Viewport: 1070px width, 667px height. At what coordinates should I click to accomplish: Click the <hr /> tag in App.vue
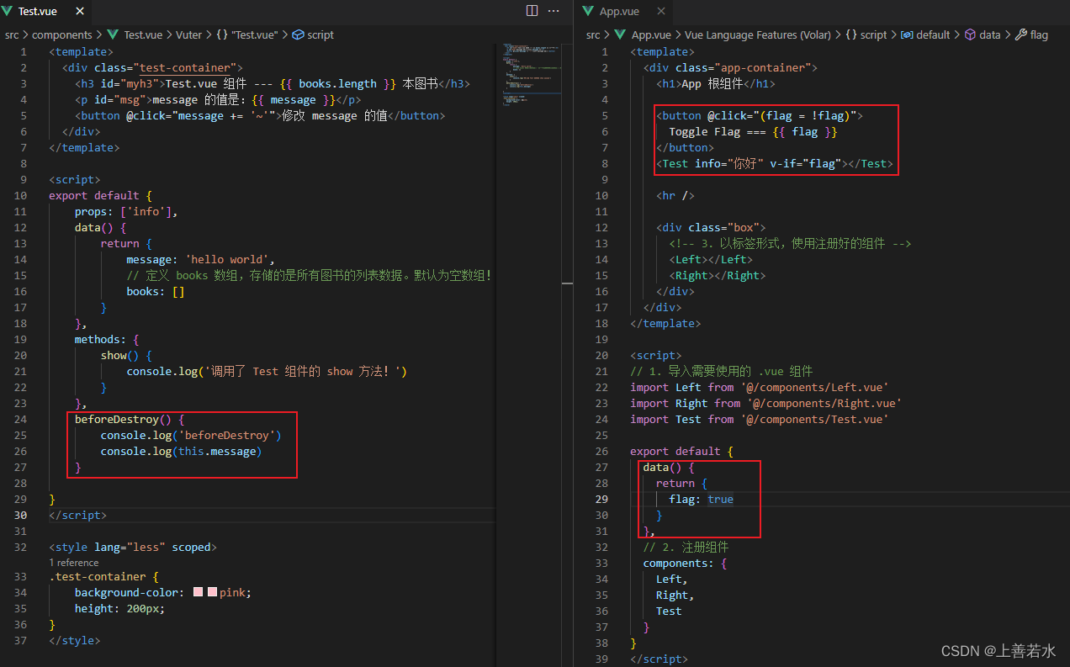pos(675,195)
